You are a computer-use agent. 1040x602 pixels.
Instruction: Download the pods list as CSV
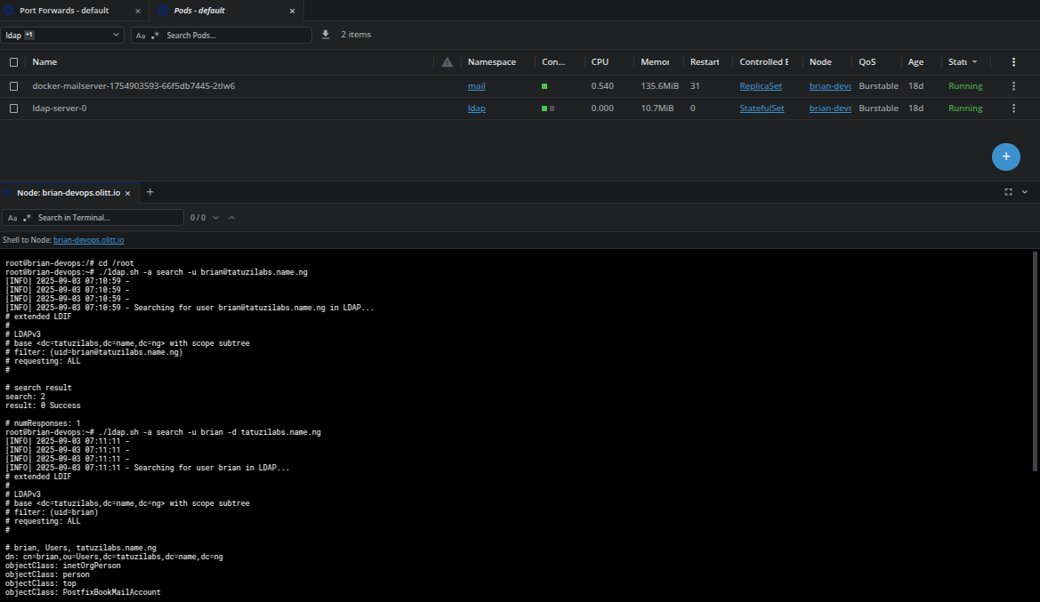pyautogui.click(x=326, y=35)
